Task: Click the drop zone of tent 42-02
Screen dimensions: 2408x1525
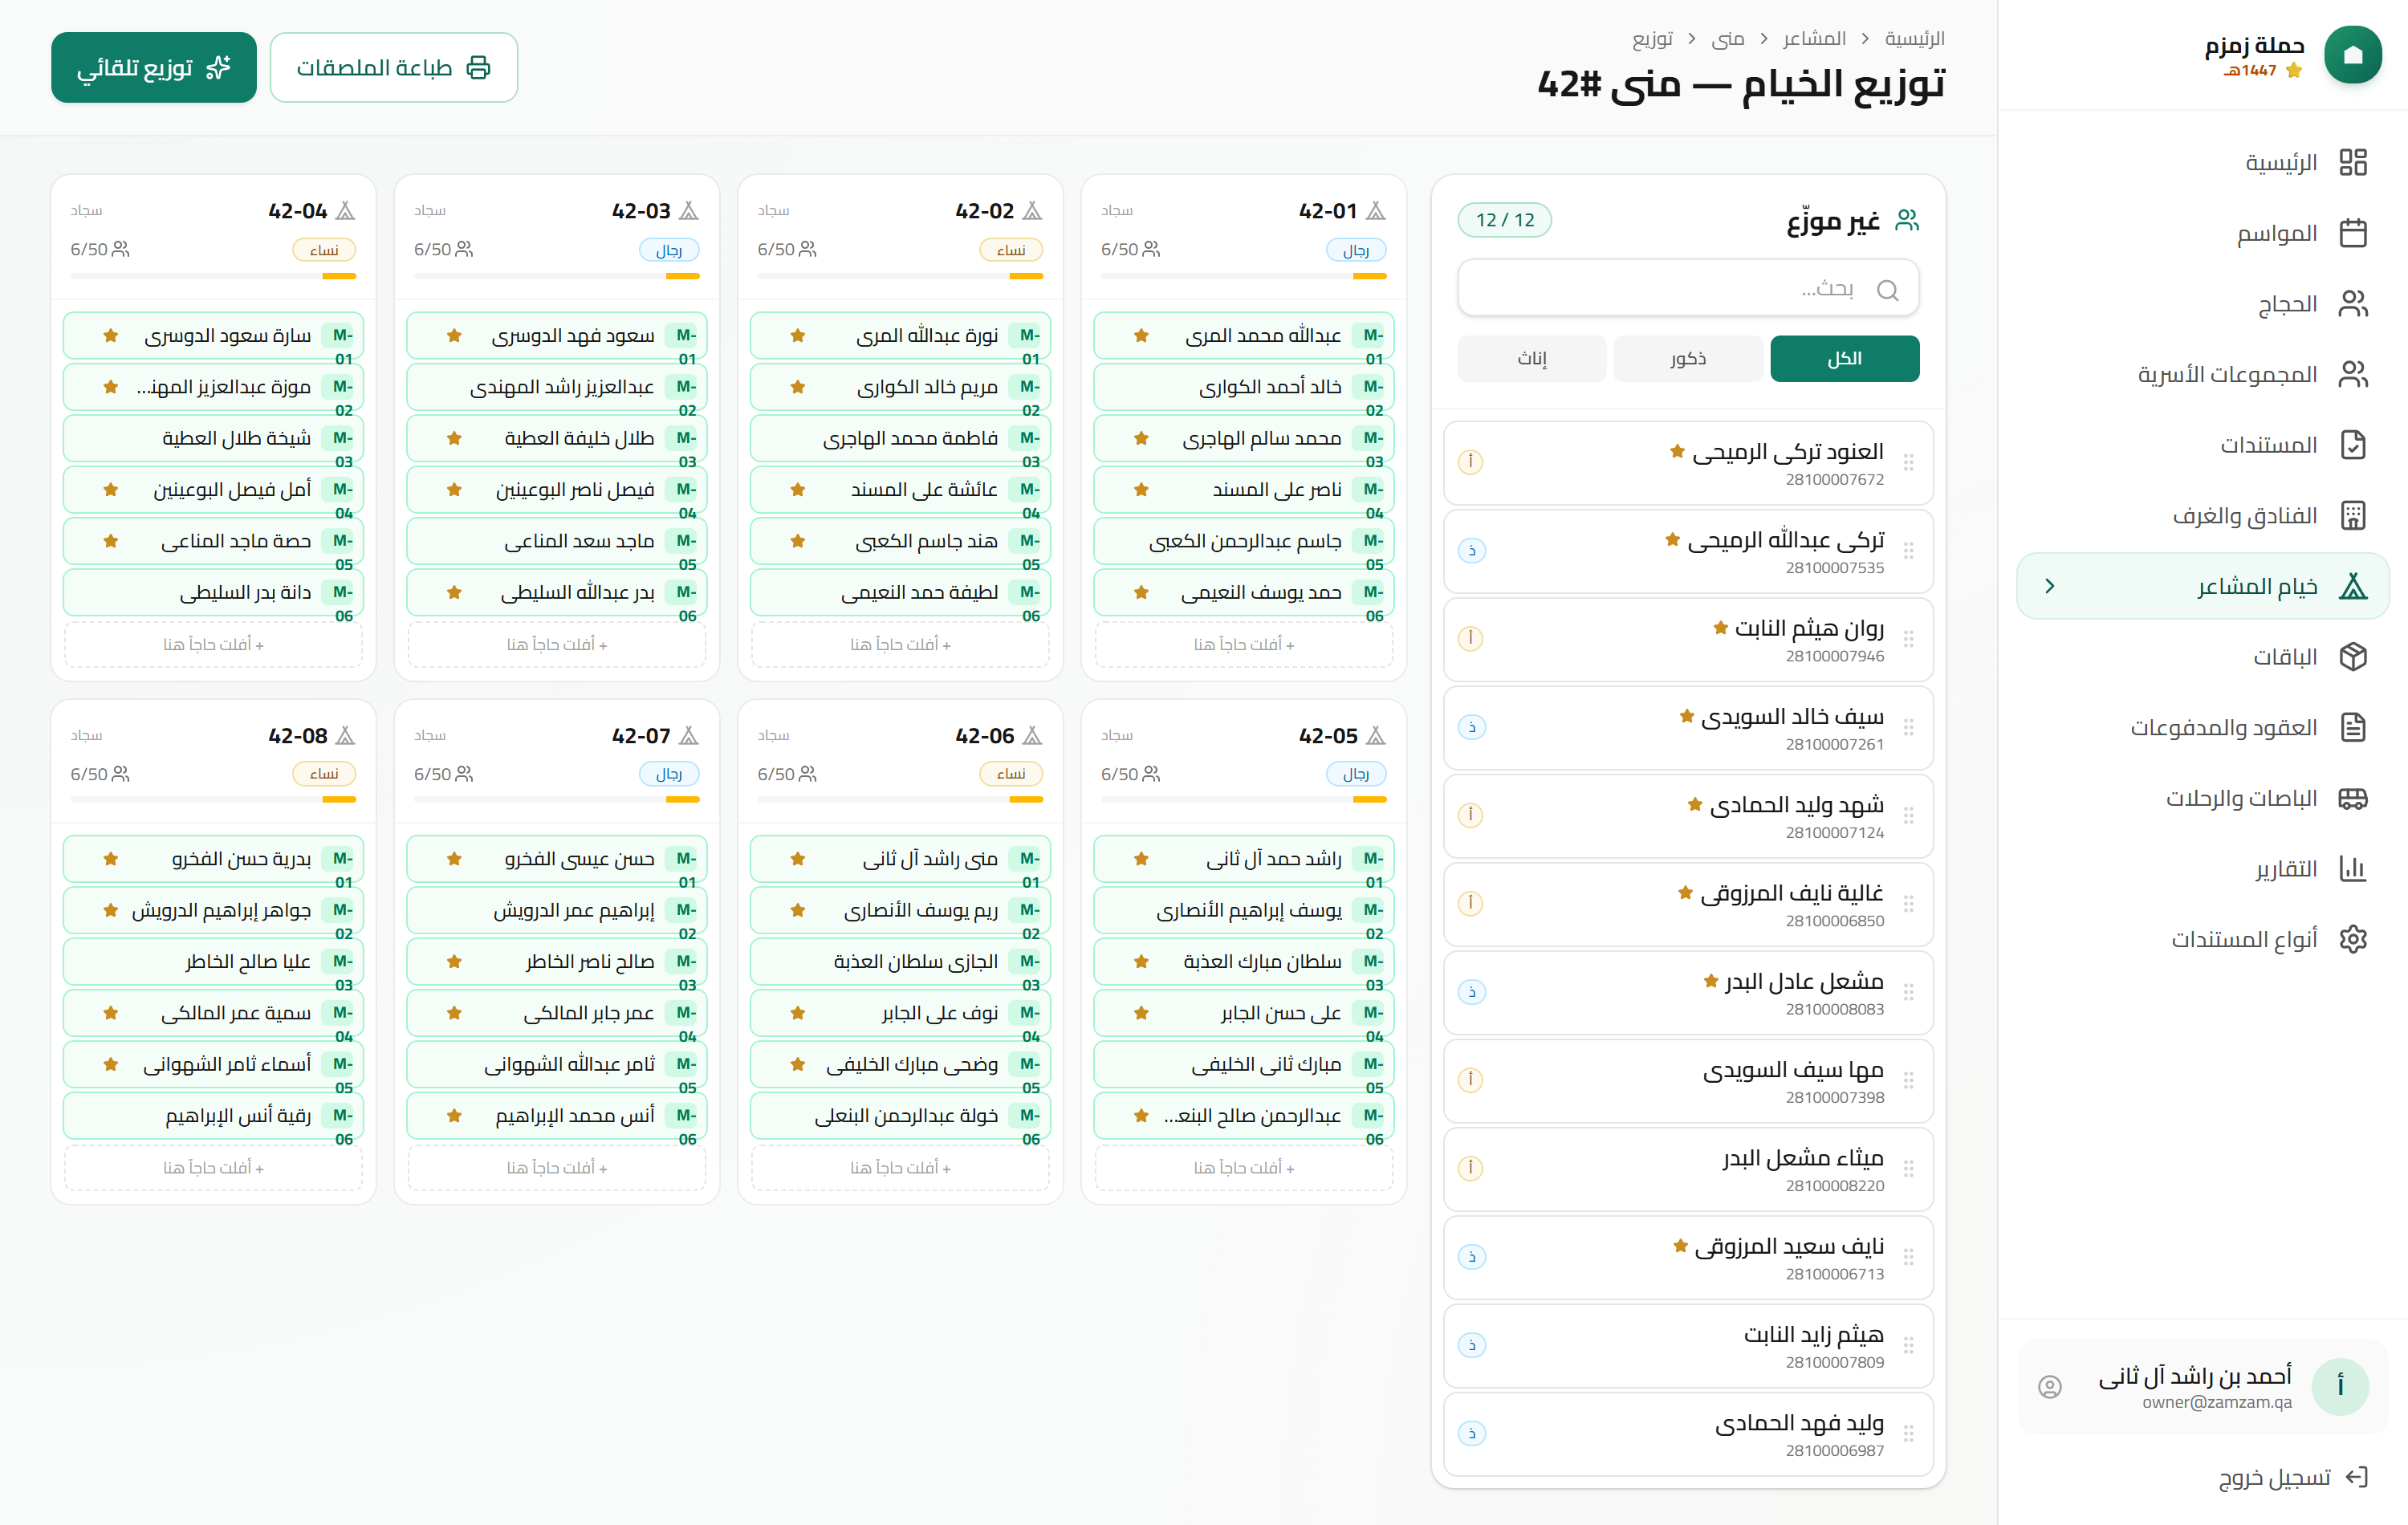Action: (x=900, y=645)
